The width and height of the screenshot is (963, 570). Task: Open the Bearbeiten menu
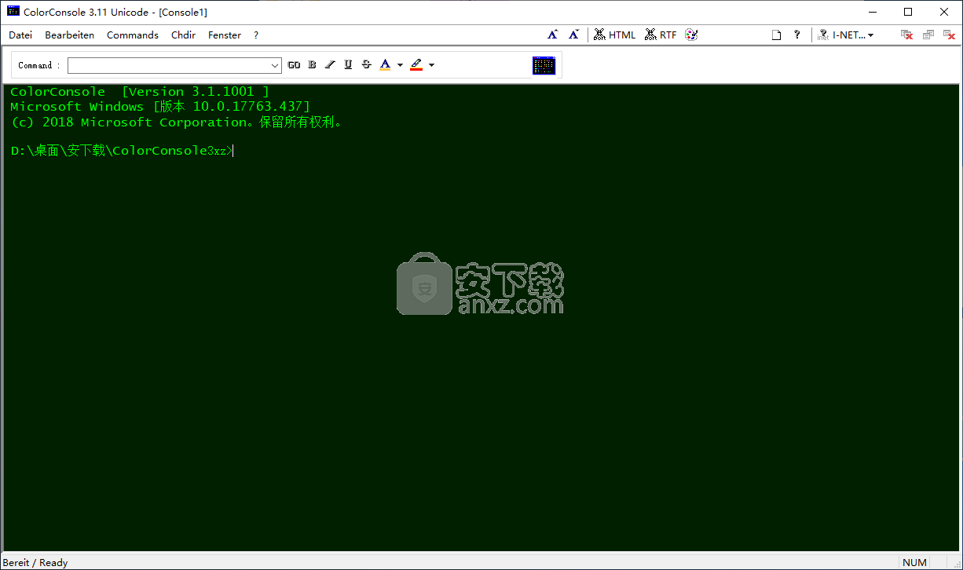point(69,35)
